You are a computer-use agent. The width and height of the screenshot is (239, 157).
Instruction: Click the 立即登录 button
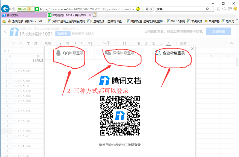pyautogui.click(x=219, y=32)
